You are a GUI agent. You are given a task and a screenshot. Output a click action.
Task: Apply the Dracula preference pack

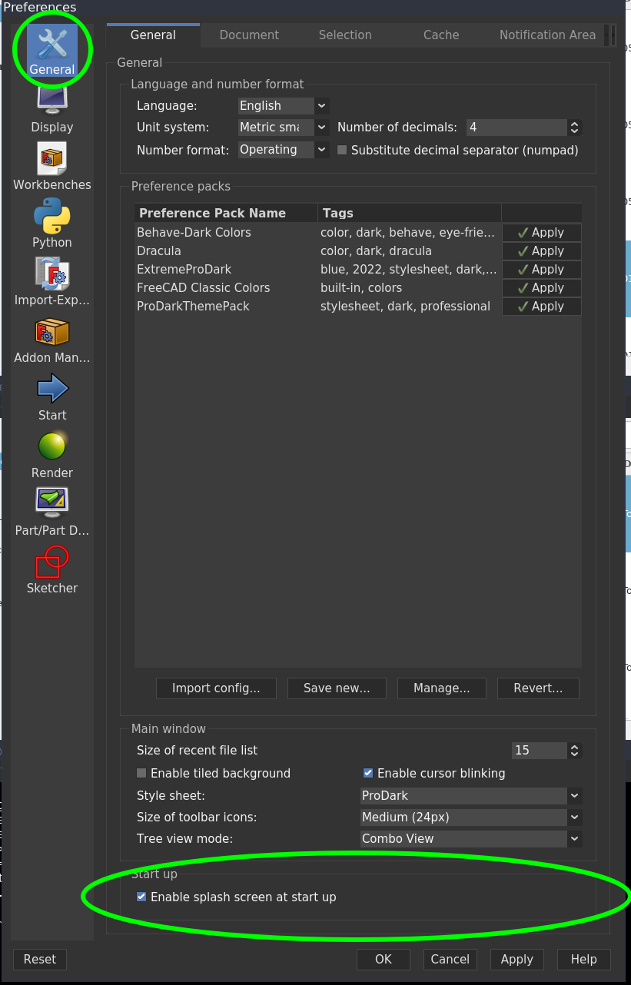[x=541, y=250]
